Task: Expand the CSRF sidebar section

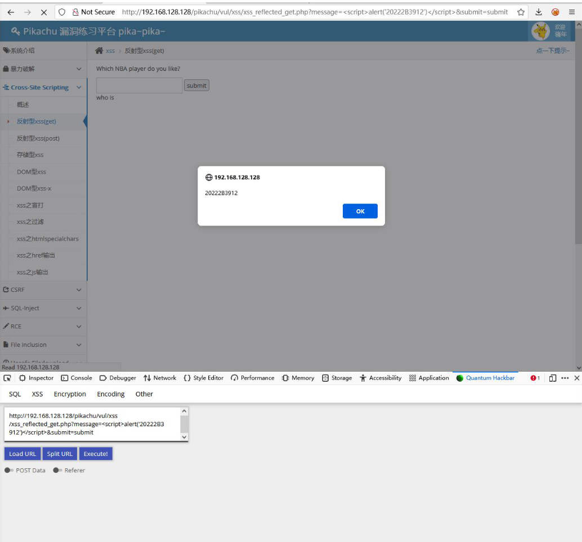Action: (43, 290)
